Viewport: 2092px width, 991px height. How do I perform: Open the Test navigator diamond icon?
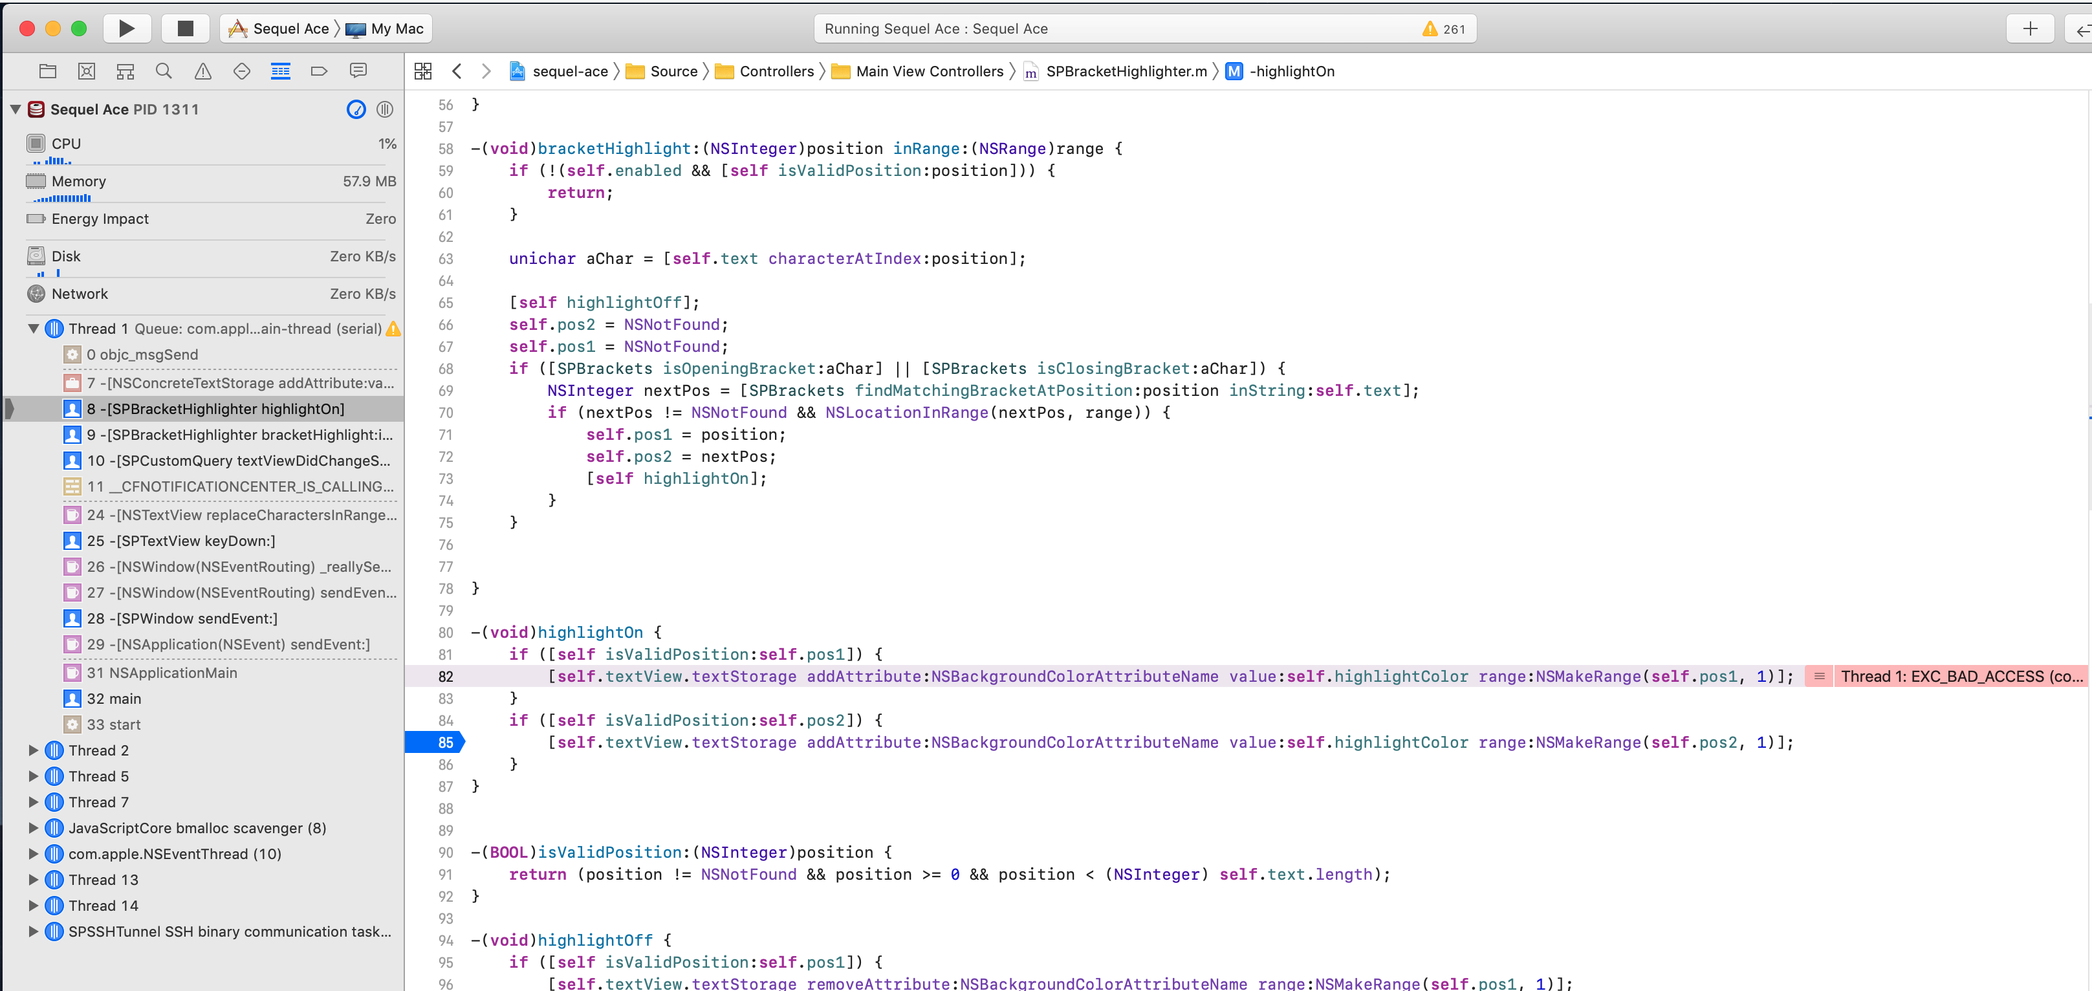pyautogui.click(x=241, y=72)
